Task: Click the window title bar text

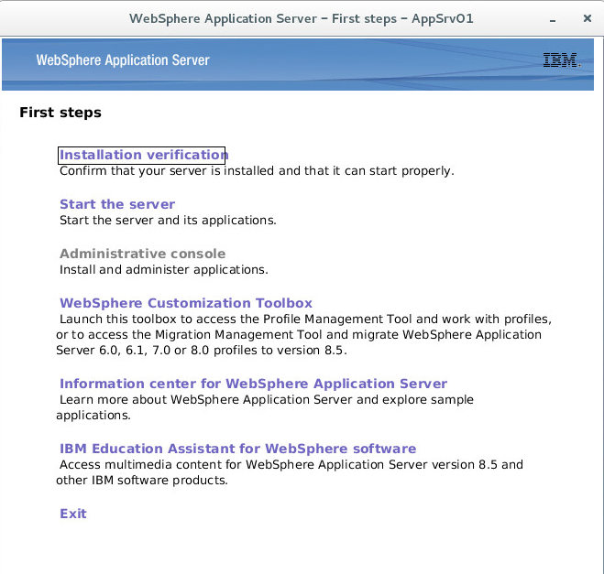Action: [x=302, y=19]
